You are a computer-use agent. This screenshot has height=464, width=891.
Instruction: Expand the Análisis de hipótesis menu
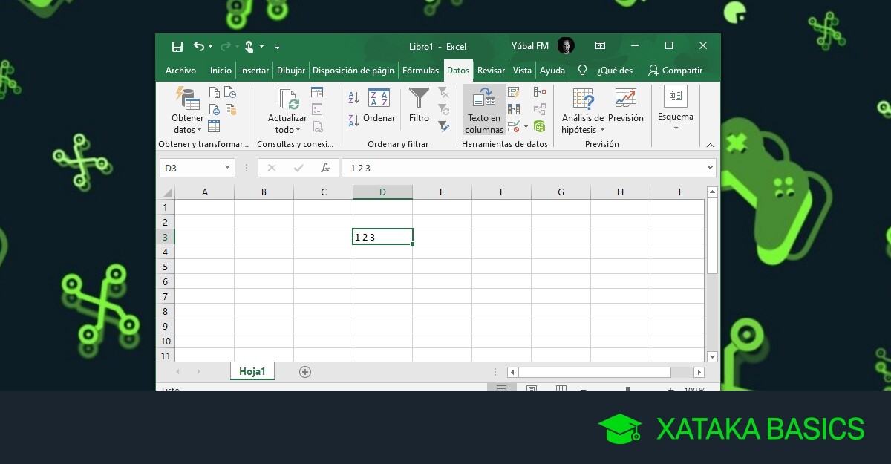583,123
